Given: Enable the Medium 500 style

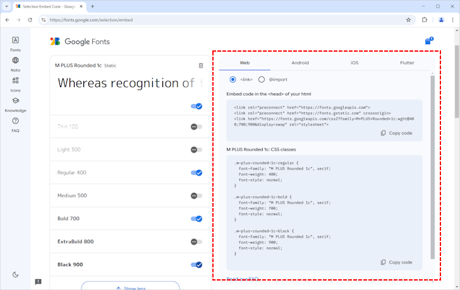Looking at the screenshot, I should tap(197, 195).
